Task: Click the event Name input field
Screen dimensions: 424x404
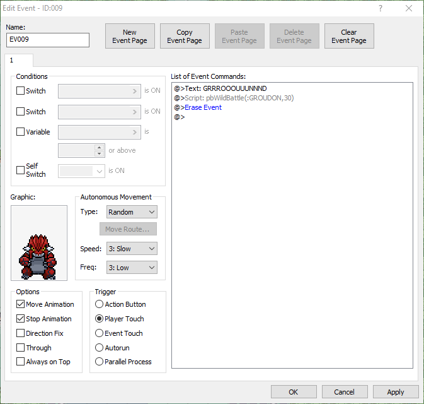Action: click(x=47, y=40)
